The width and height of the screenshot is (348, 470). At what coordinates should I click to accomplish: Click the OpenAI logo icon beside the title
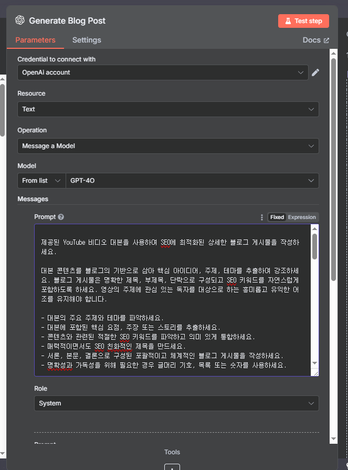click(x=20, y=20)
